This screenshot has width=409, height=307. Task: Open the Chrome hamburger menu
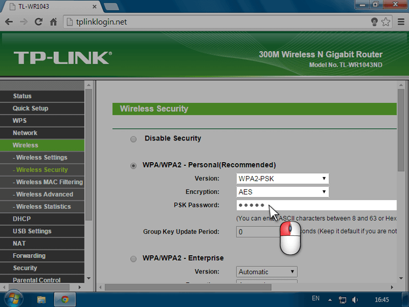point(400,22)
